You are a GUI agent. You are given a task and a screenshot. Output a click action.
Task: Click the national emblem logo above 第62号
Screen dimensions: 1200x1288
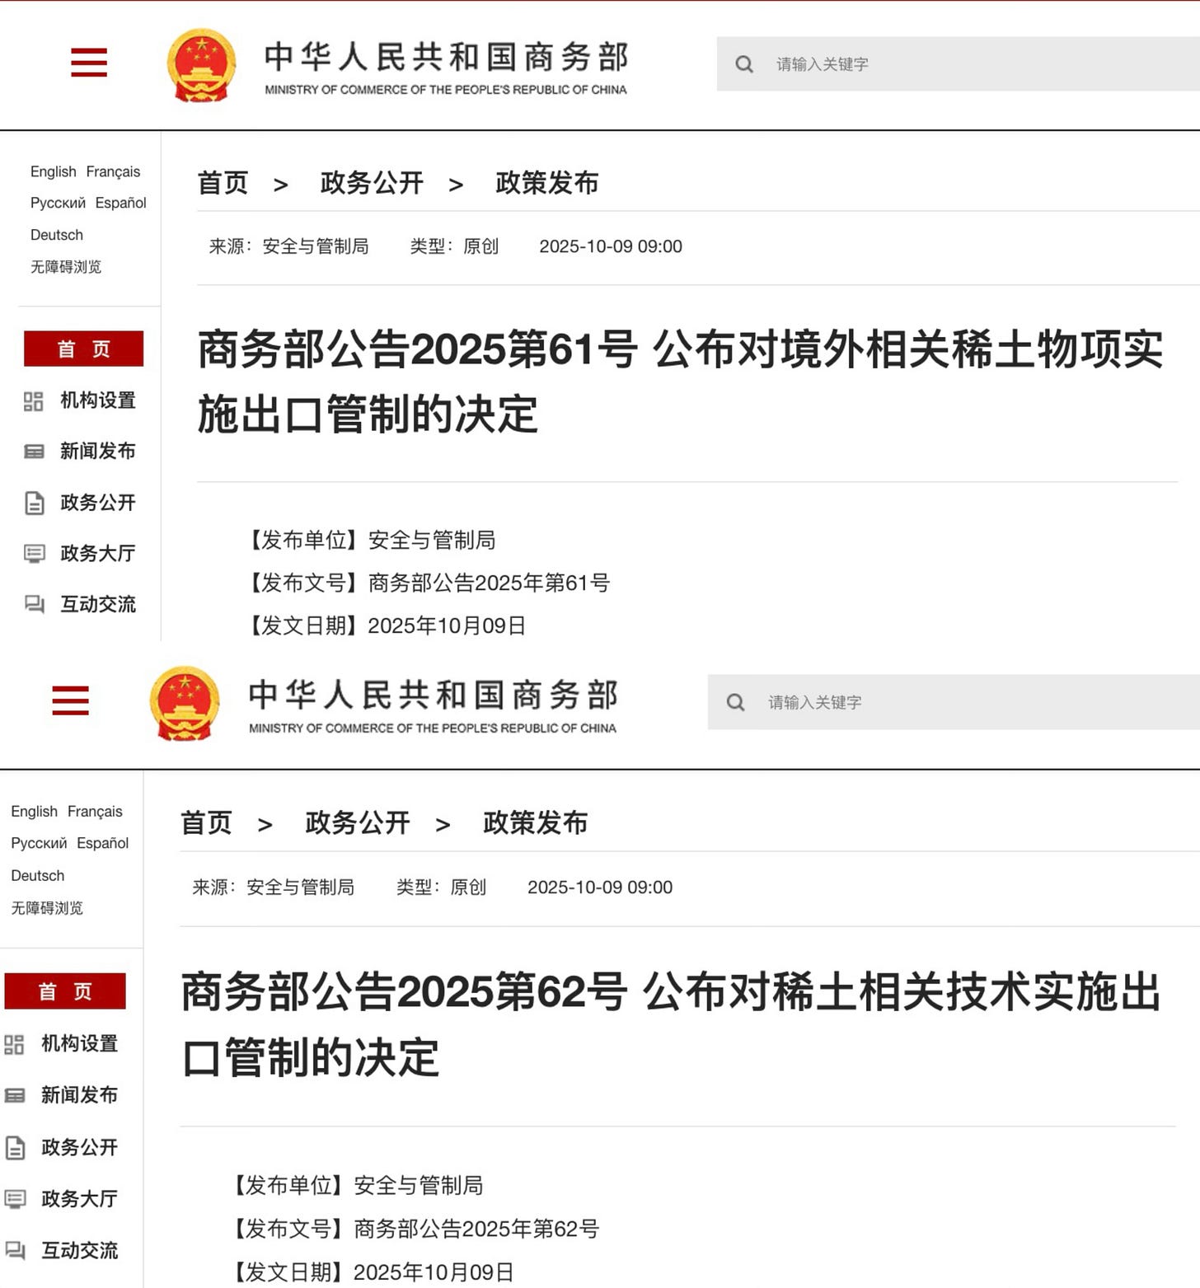click(x=185, y=704)
